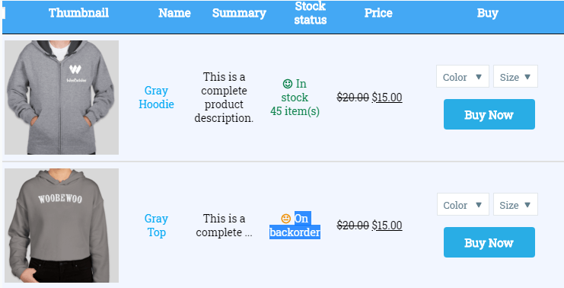Expand Size dropdown for Gray Top
Viewport: 564px width, 288px height.
pyautogui.click(x=515, y=204)
